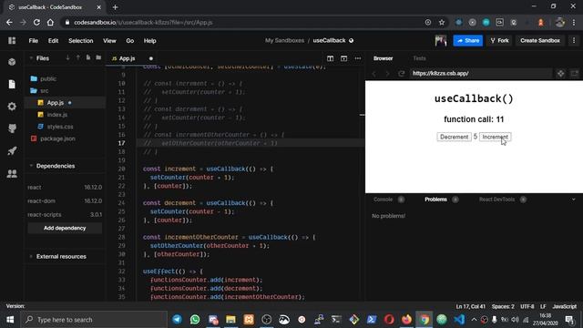Screen dimensions: 583x328
Task: Go back in the preview browser
Action: click(x=374, y=73)
